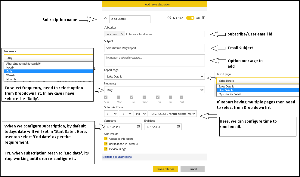Toggle the subscription On switch

[x=190, y=18]
